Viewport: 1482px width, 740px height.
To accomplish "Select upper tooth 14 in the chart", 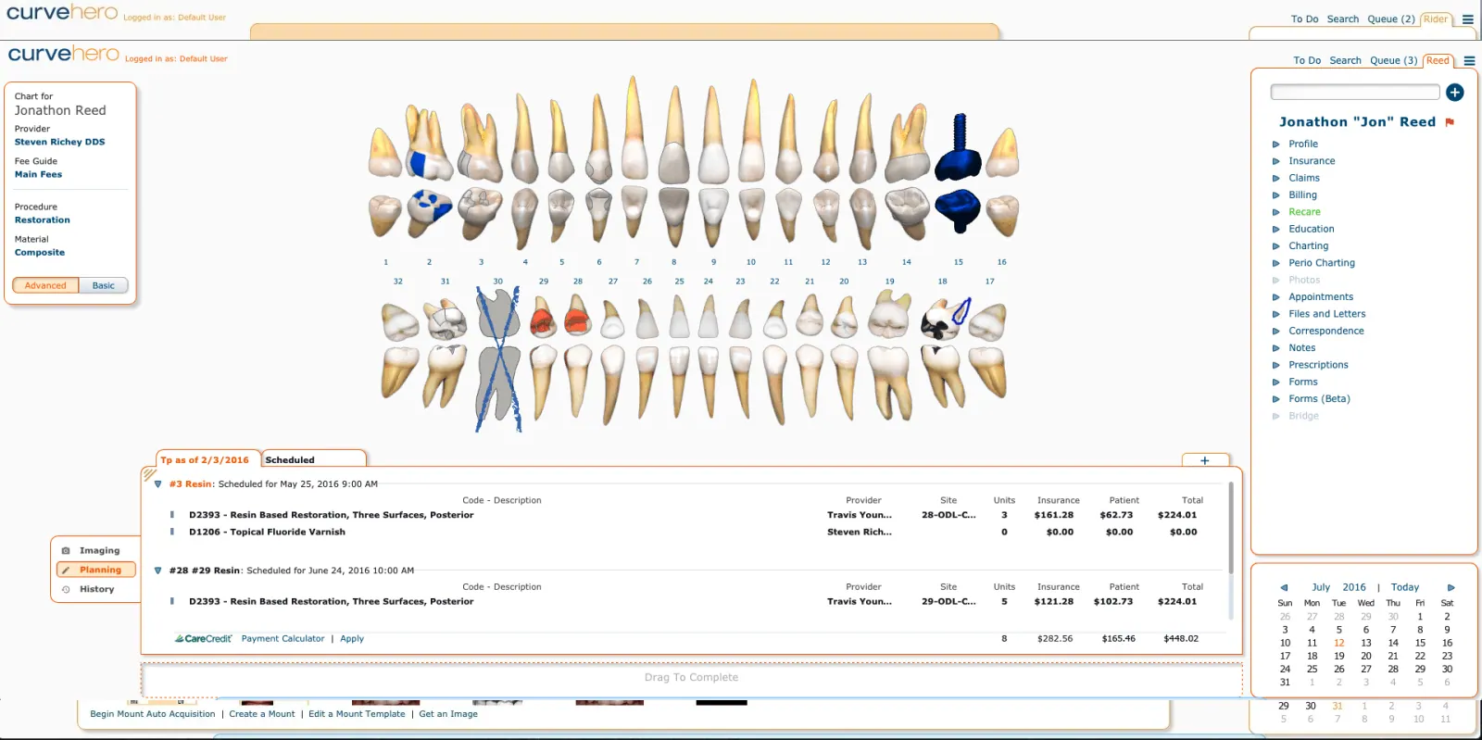I will coord(908,144).
